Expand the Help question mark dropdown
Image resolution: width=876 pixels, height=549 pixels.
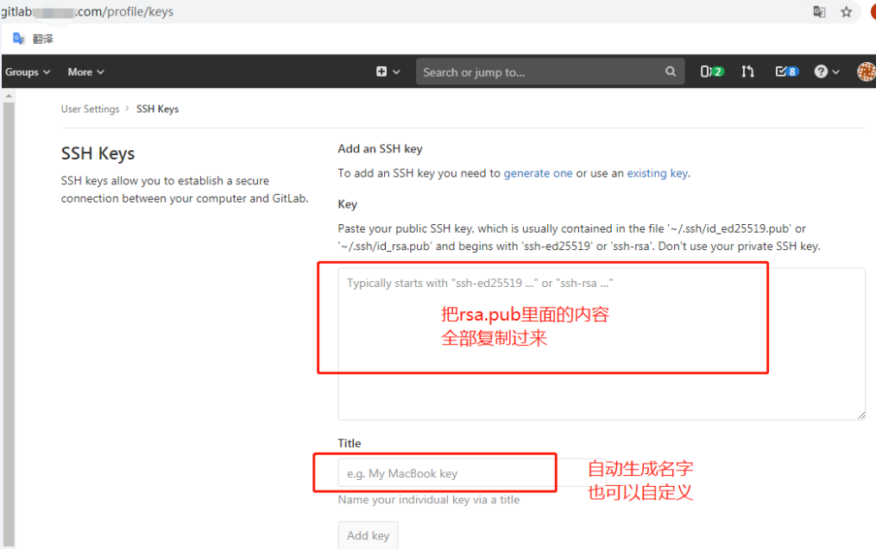[x=825, y=72]
